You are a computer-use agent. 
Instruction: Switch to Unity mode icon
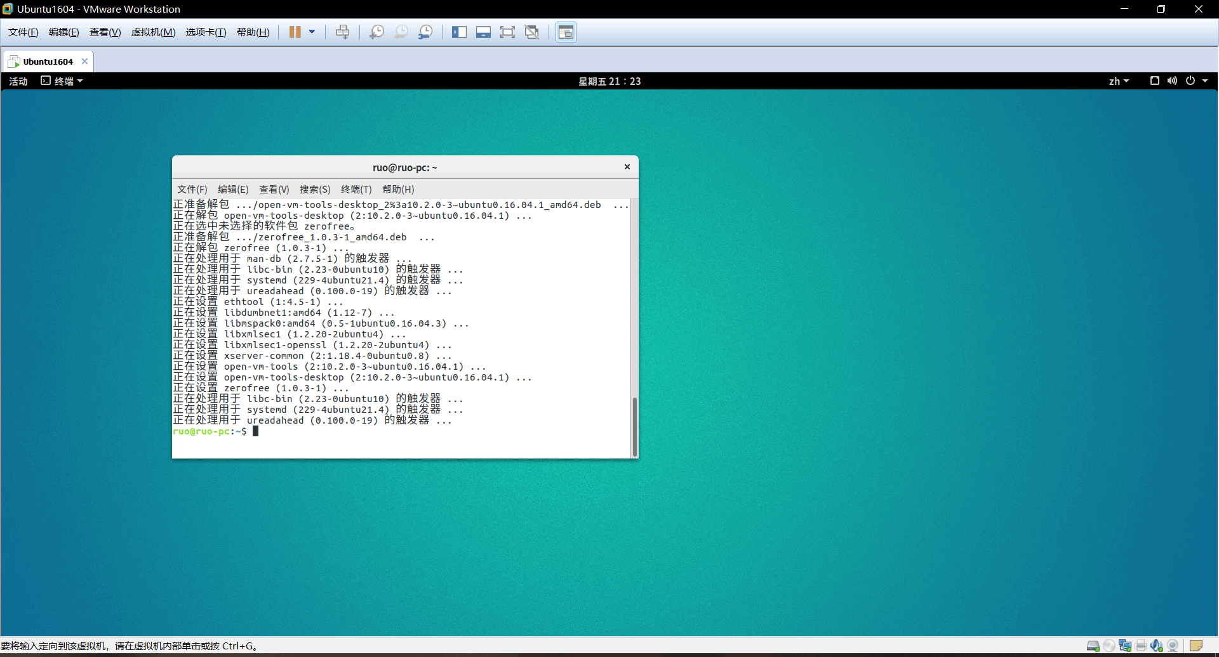point(532,32)
